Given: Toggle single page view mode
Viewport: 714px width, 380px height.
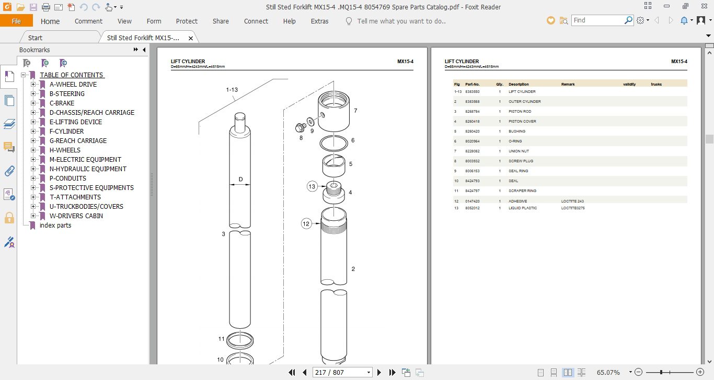Looking at the screenshot, I should 540,372.
